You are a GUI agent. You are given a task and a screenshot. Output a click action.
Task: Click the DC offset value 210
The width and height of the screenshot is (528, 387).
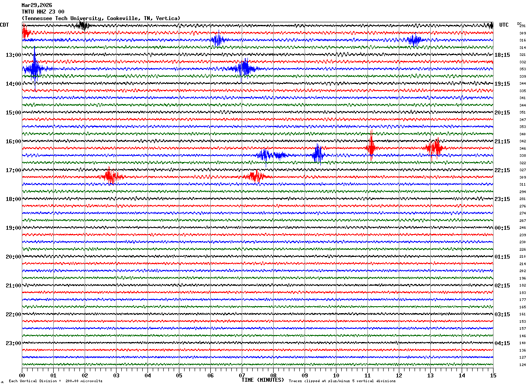(x=522, y=256)
